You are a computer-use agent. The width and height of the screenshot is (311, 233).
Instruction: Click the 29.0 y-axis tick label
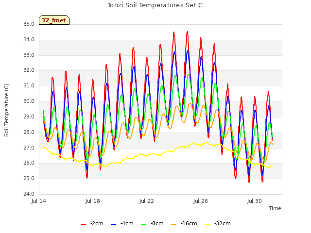(29, 116)
